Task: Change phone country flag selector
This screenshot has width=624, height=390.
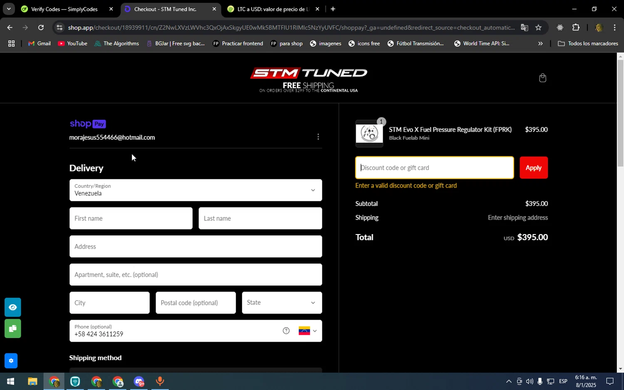Action: 308,331
